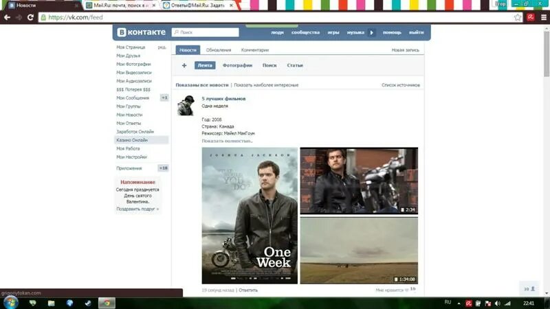Bookmark the page with the star icon
Viewport: 550px width, 309px height.
coord(518,17)
